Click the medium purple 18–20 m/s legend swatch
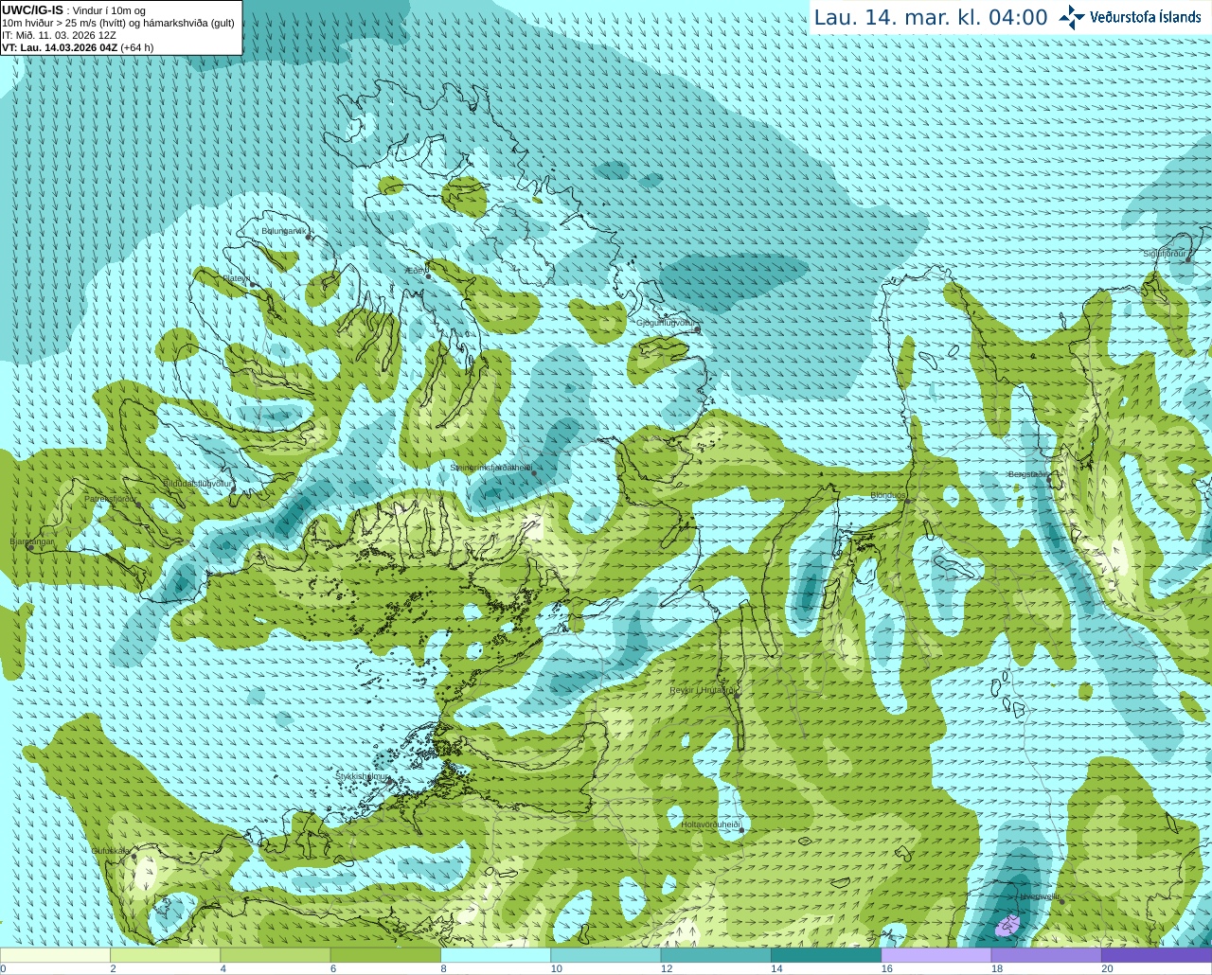1212x975 pixels. click(1046, 955)
